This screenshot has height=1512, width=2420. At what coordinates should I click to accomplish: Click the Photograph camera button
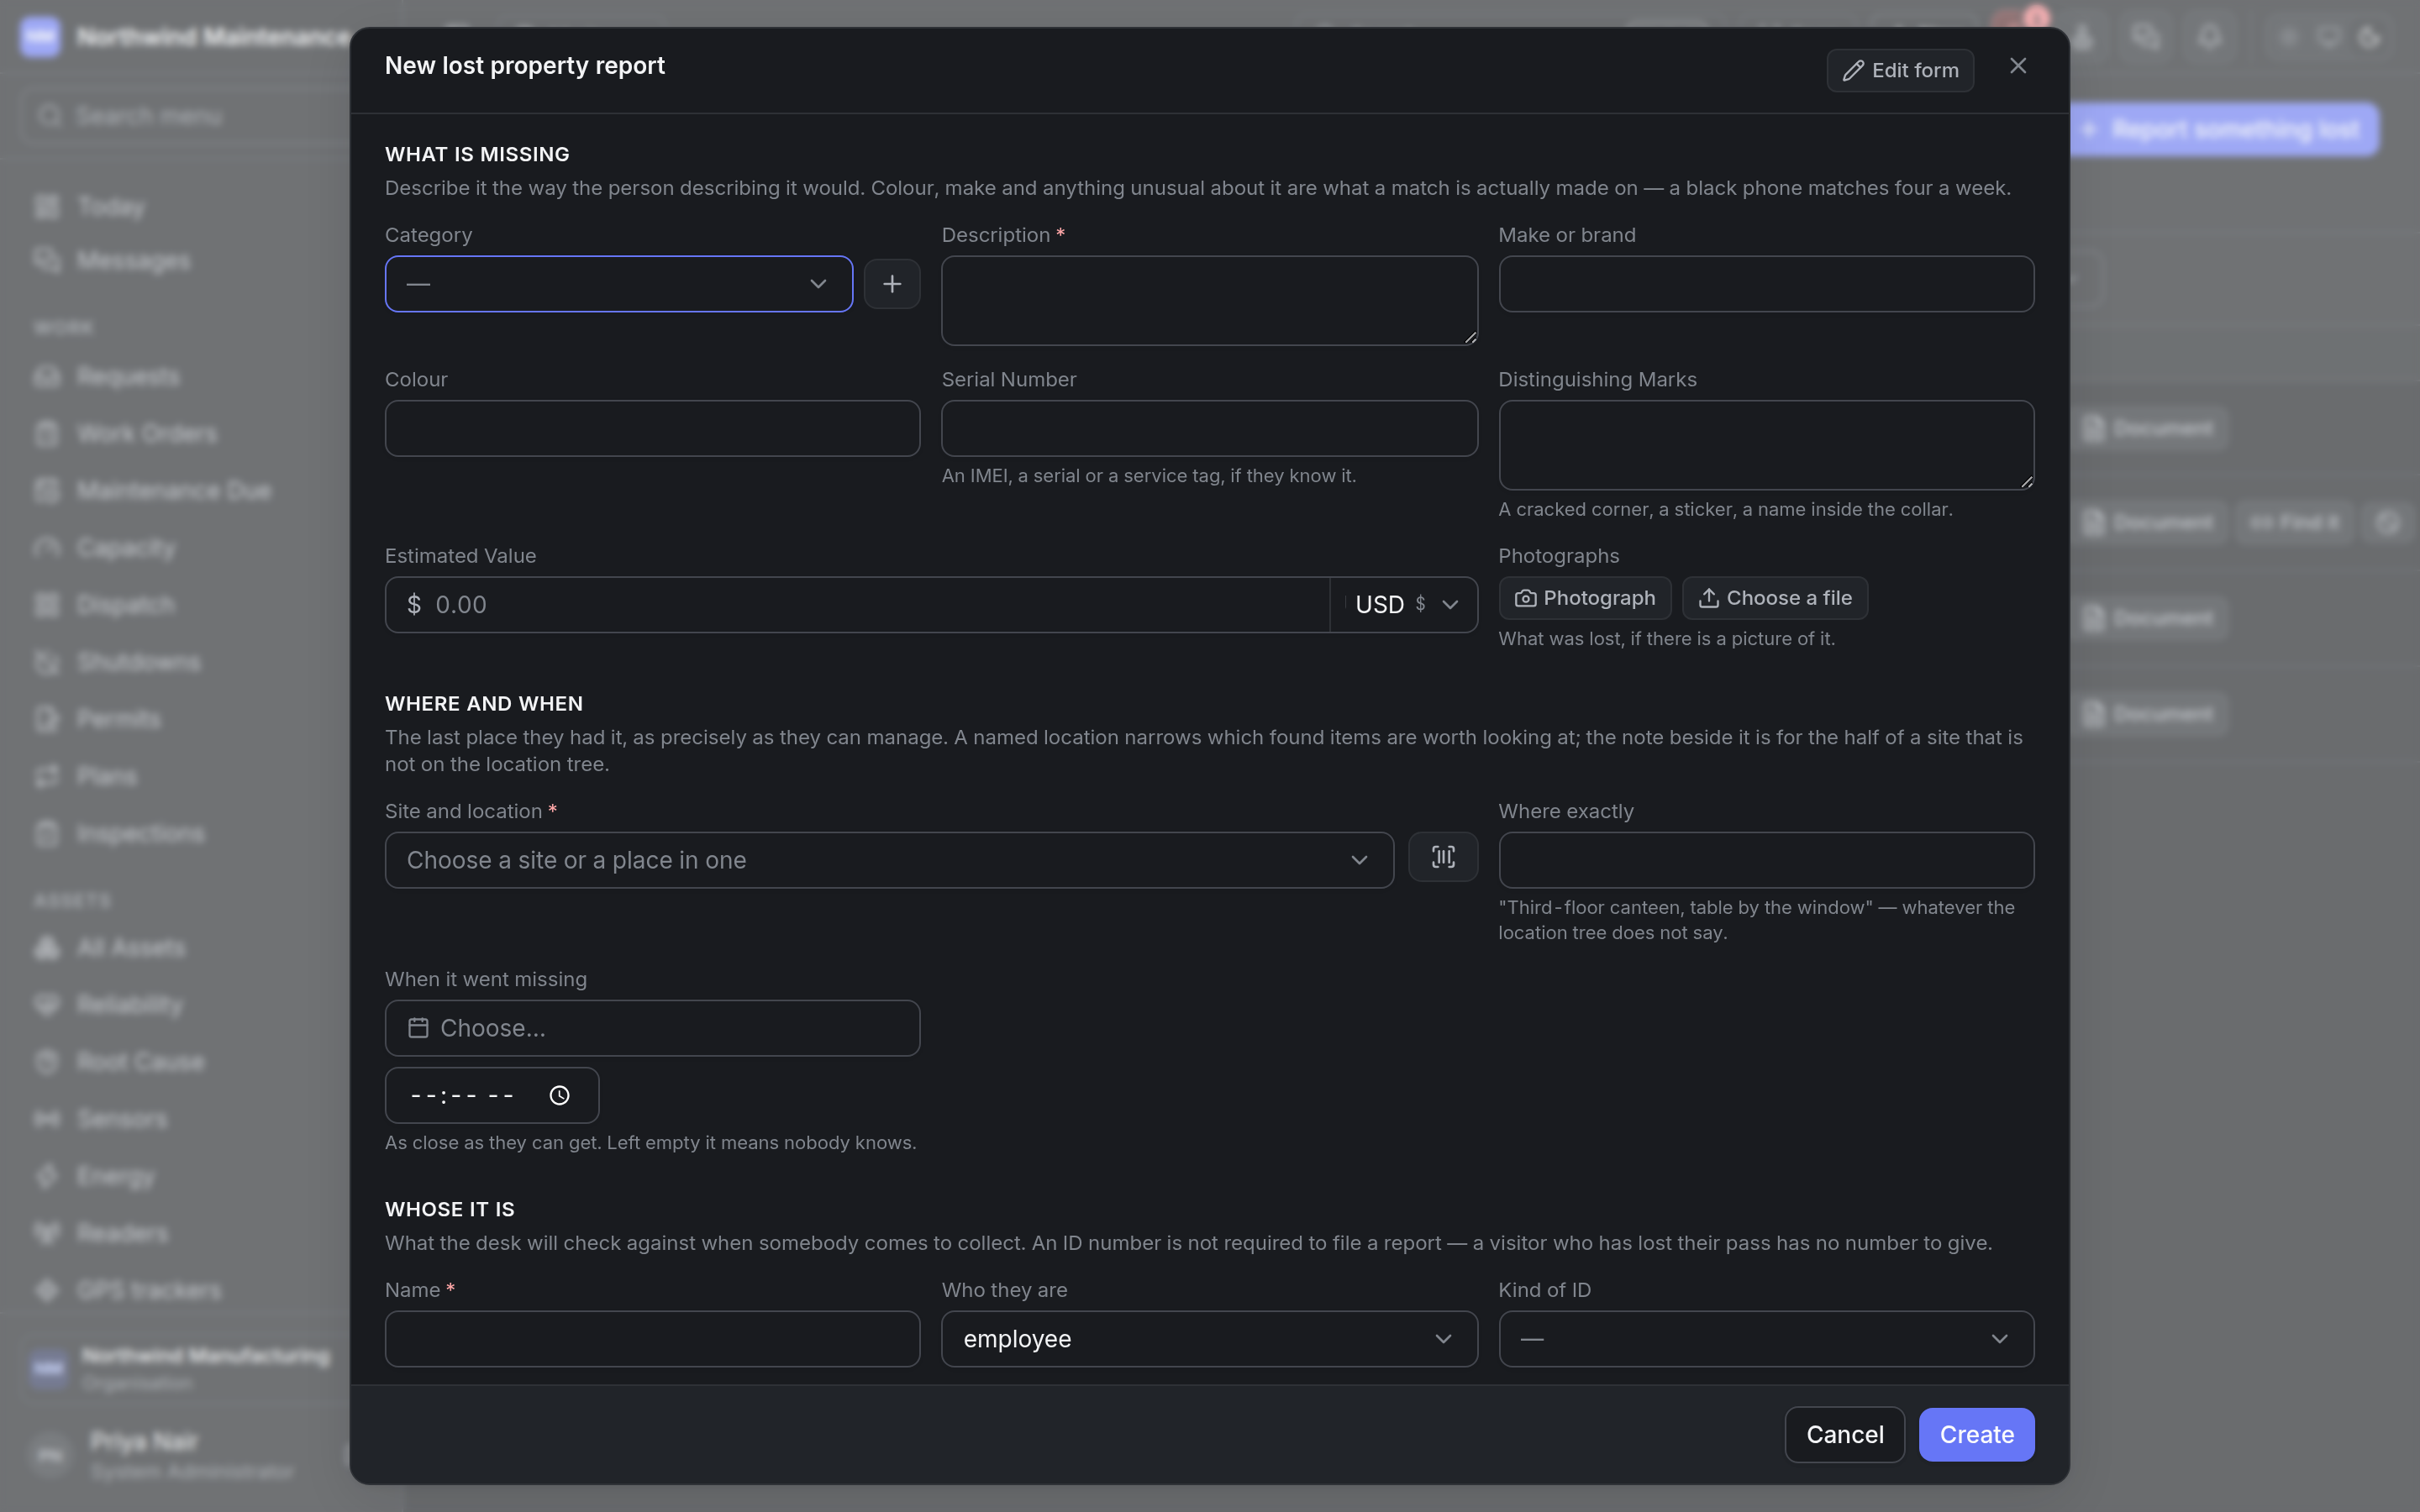[1584, 598]
